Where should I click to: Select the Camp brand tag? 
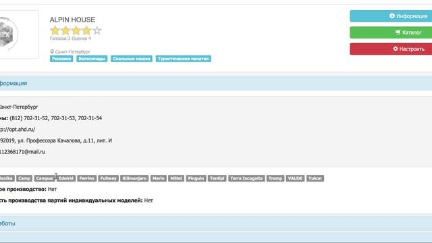tap(24, 178)
